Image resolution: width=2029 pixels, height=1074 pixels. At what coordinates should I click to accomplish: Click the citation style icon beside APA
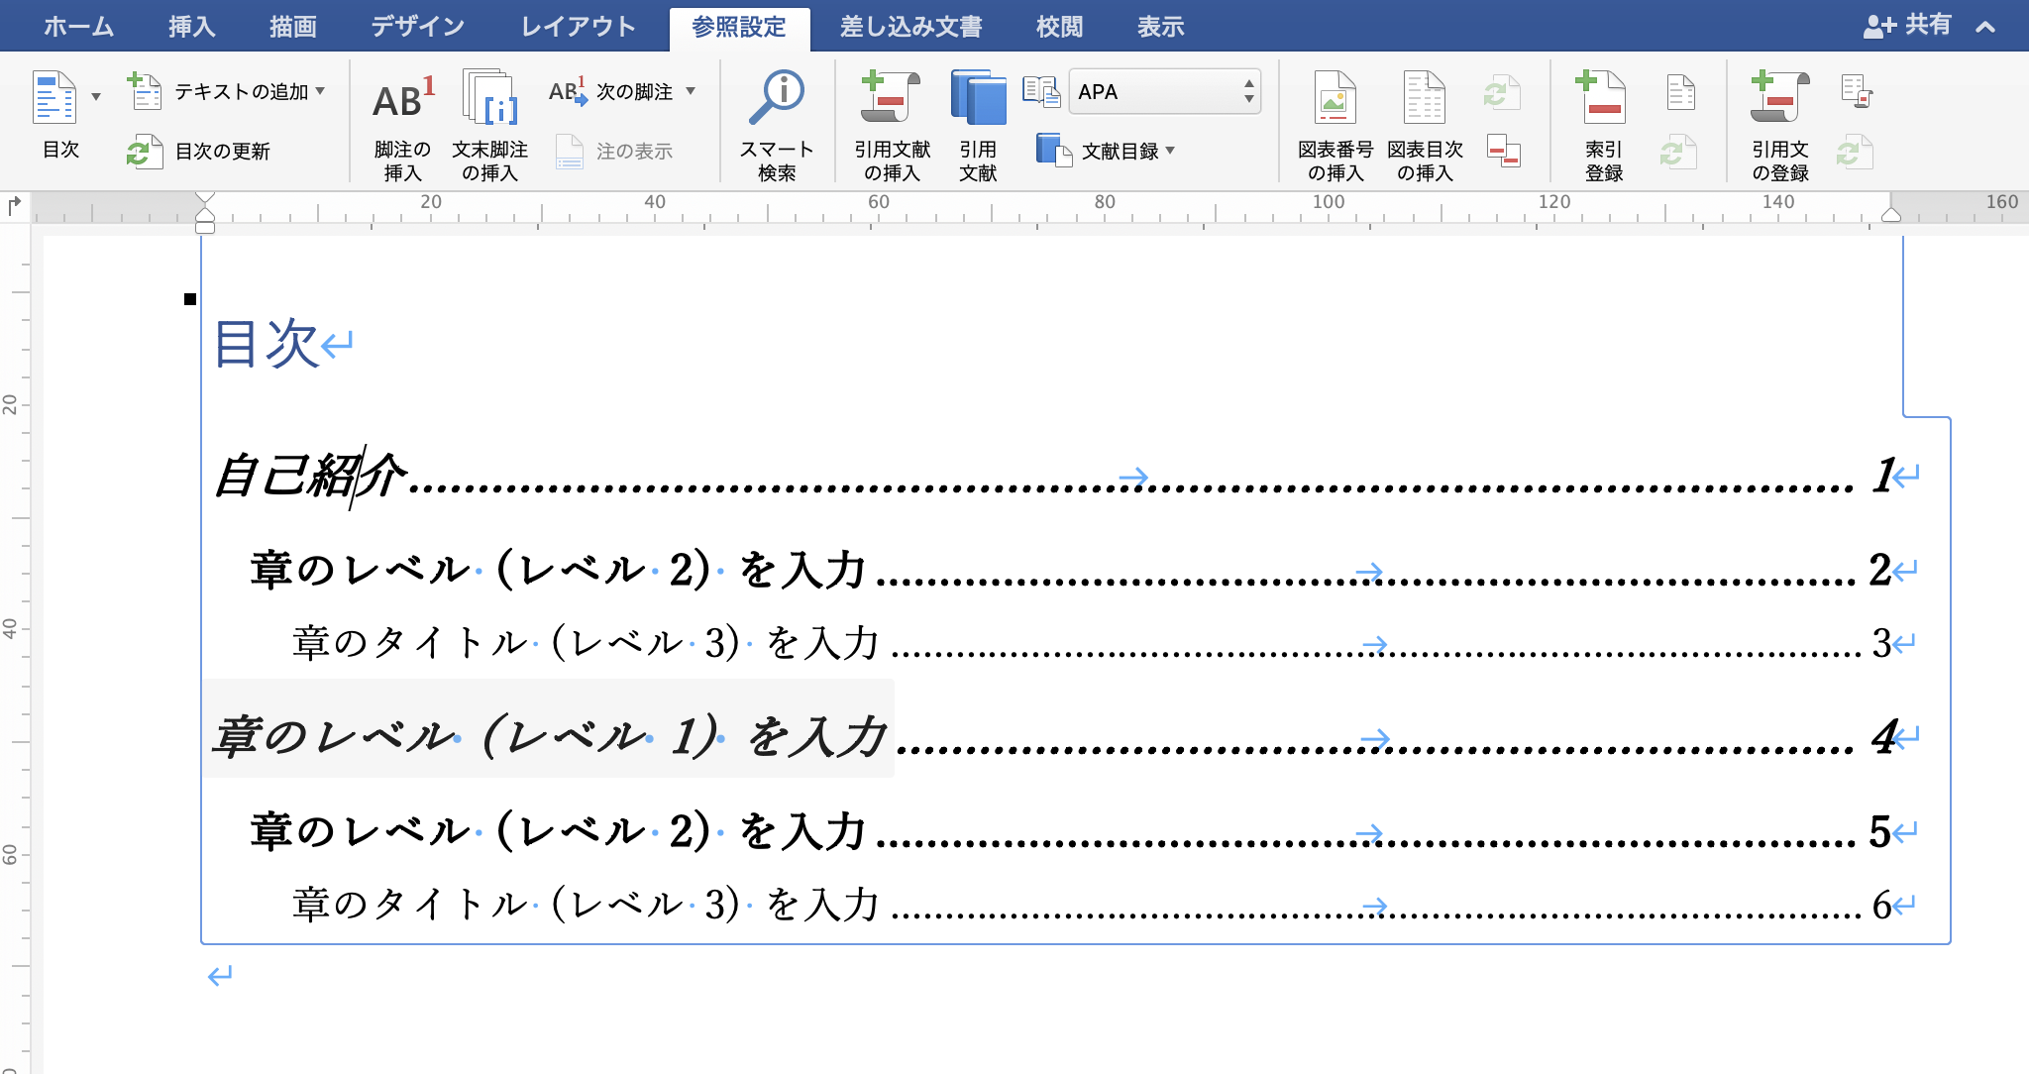tap(1041, 91)
